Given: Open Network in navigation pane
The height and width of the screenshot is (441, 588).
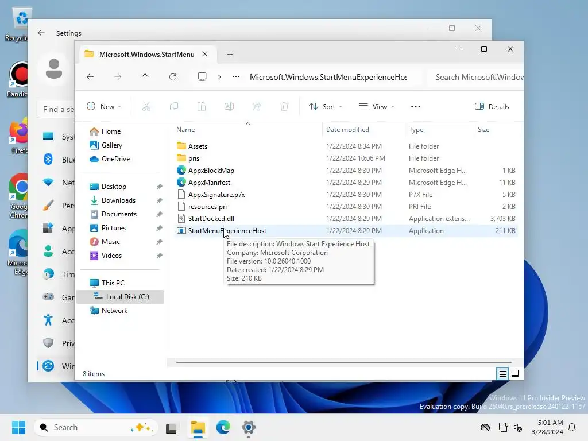Looking at the screenshot, I should click(114, 311).
